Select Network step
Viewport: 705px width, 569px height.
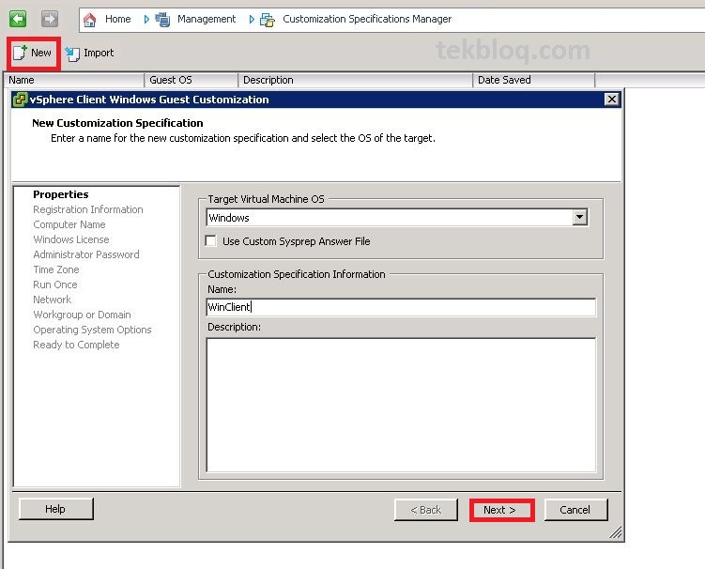coord(53,300)
